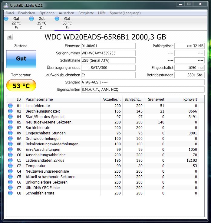This screenshot has height=223, width=211.
Task: Open the Datei menu
Action: coord(10,13)
